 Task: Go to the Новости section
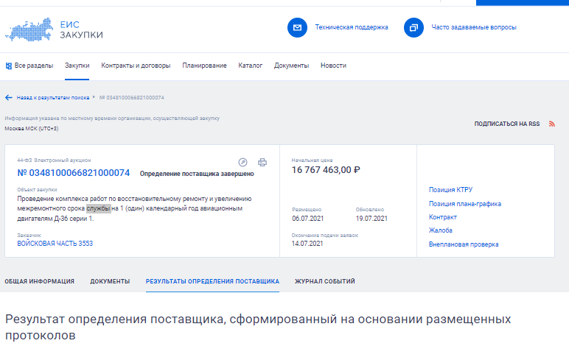(333, 66)
